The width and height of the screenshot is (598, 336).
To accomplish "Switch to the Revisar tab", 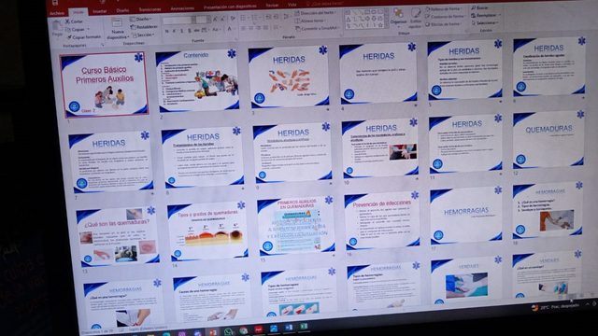I will [272, 6].
